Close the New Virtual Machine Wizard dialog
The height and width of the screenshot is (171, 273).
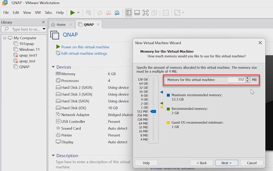coord(260,43)
